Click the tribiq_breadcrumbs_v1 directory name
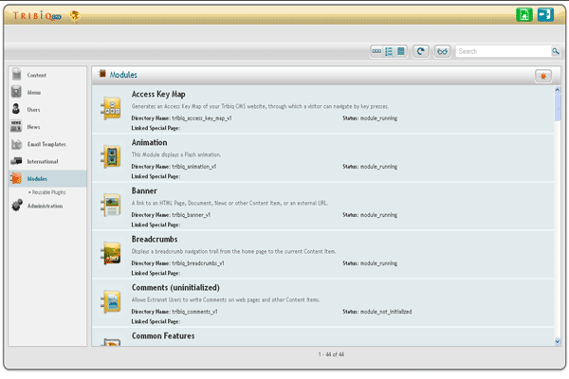The height and width of the screenshot is (379, 569). (198, 263)
